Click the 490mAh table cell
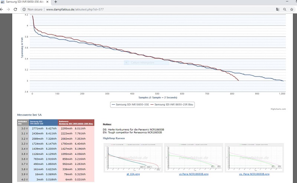 click(x=39, y=164)
